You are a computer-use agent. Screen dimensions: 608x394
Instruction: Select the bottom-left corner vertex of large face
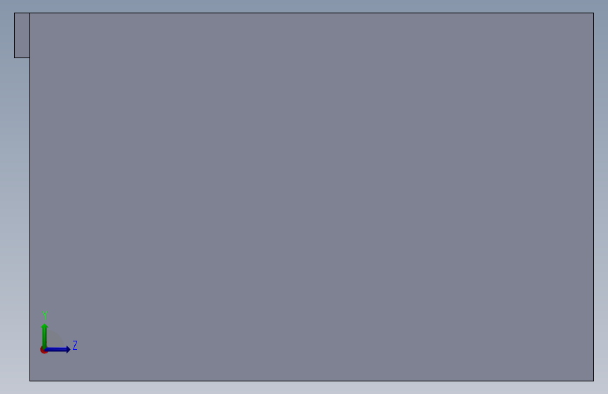(x=30, y=381)
